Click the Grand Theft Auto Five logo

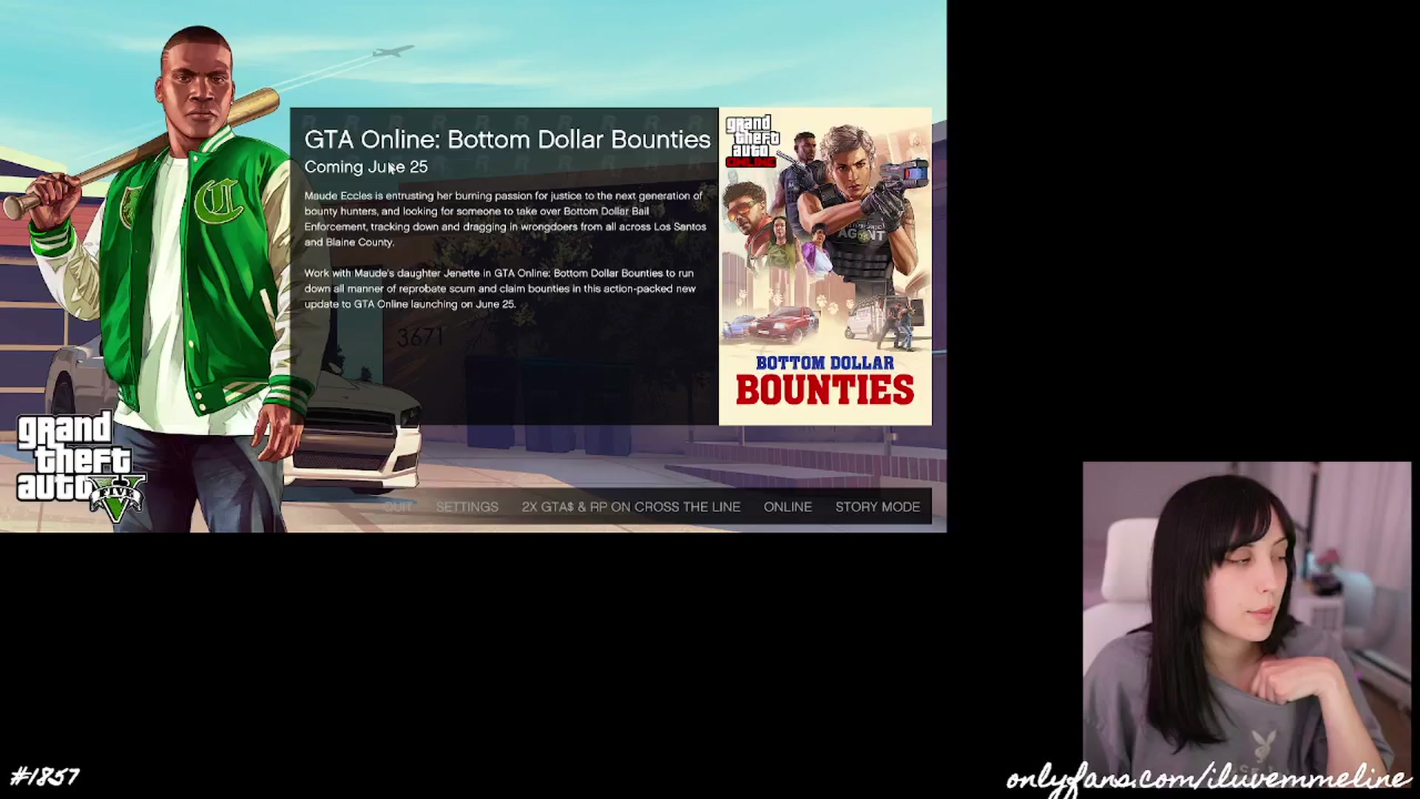pos(81,467)
